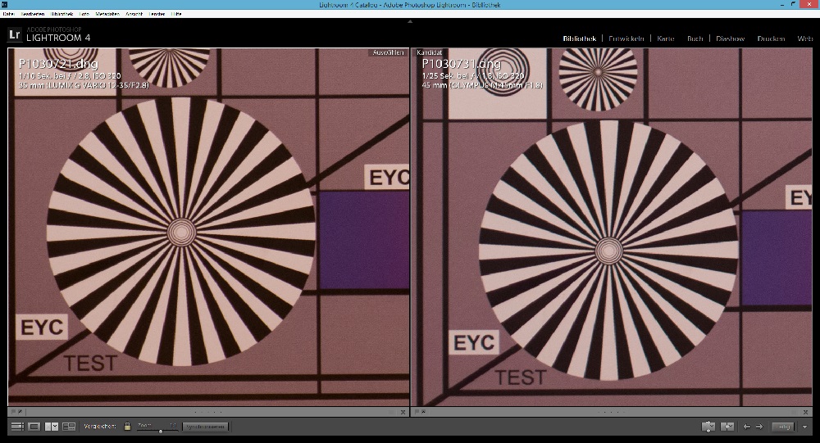Open the Metadaten menu
The height and width of the screenshot is (443, 820).
click(x=107, y=14)
